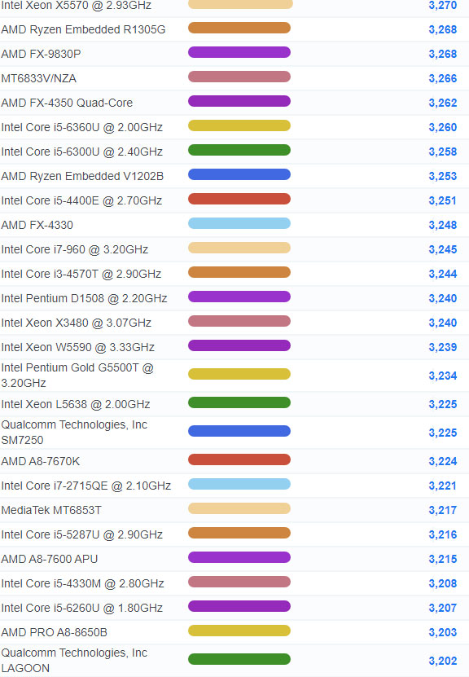Viewport: 469px width, 677px height.
Task: Open AMD Ryzen Embedded V1202B link
Action: [x=82, y=176]
